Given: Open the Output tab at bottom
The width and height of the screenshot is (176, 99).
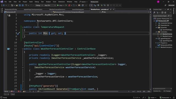Looking at the screenshot, I should point(13,94).
